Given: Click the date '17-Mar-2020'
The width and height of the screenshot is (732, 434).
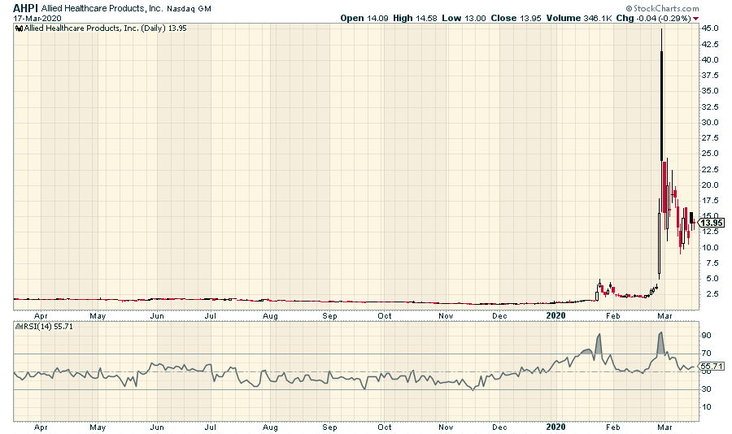Looking at the screenshot, I should [x=37, y=18].
